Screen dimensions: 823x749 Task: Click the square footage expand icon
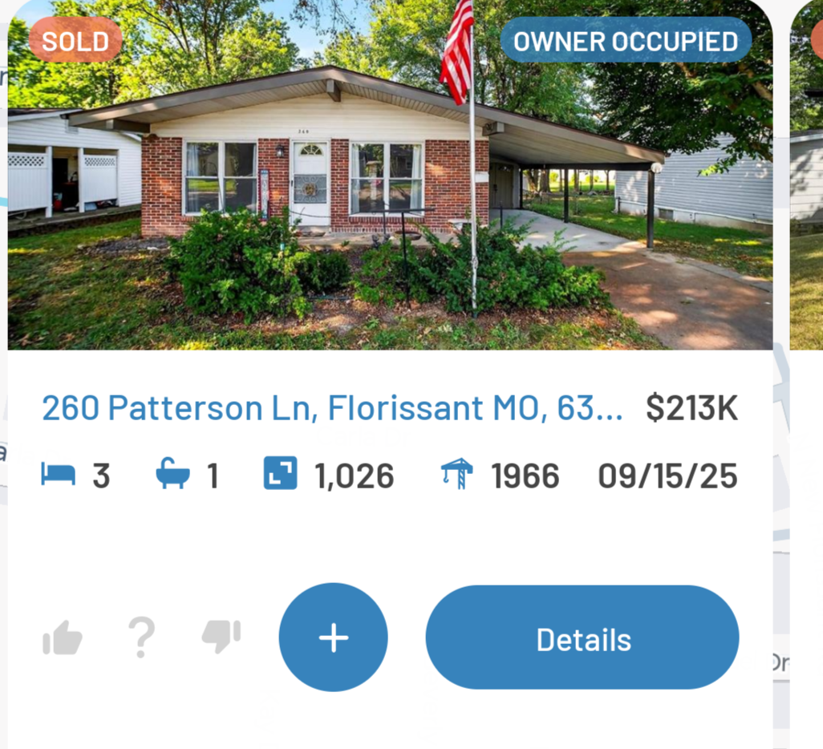click(280, 473)
